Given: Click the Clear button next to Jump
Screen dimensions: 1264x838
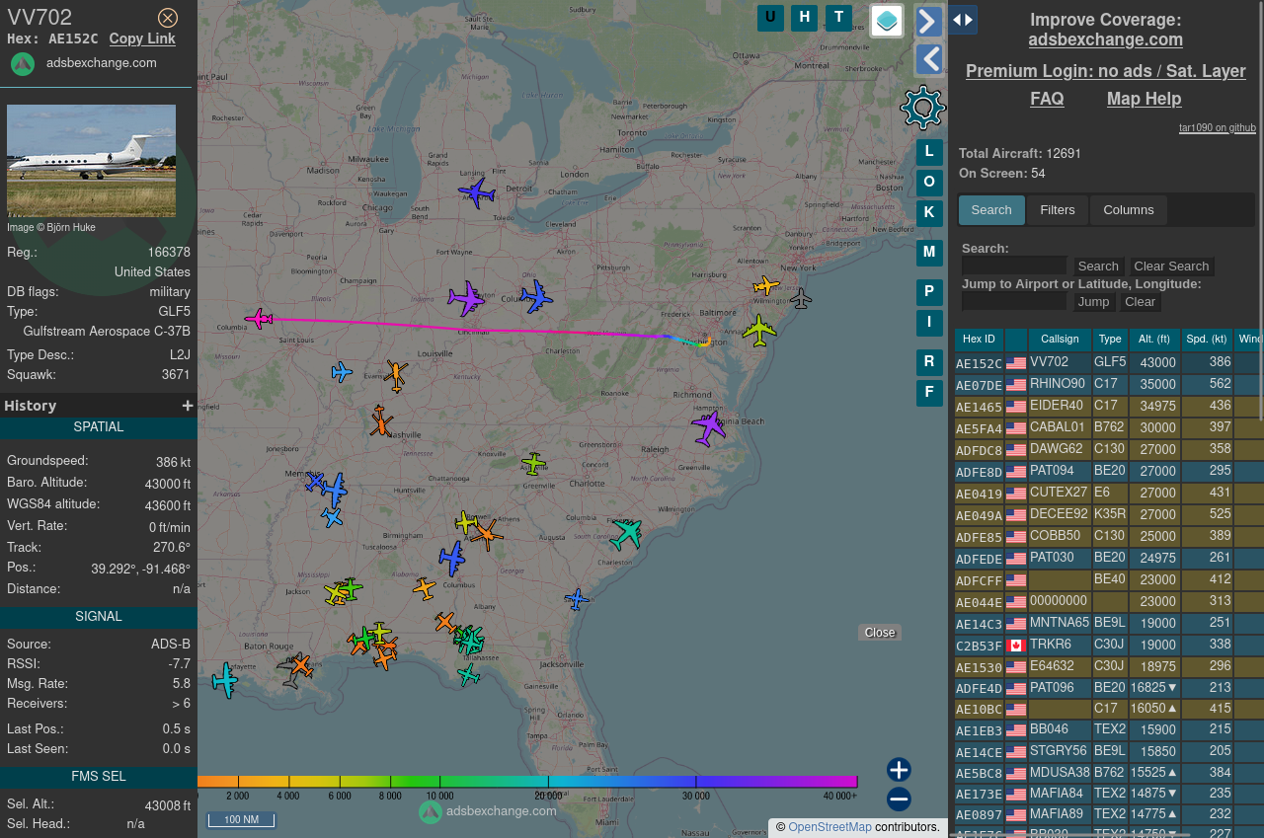Looking at the screenshot, I should (1140, 302).
